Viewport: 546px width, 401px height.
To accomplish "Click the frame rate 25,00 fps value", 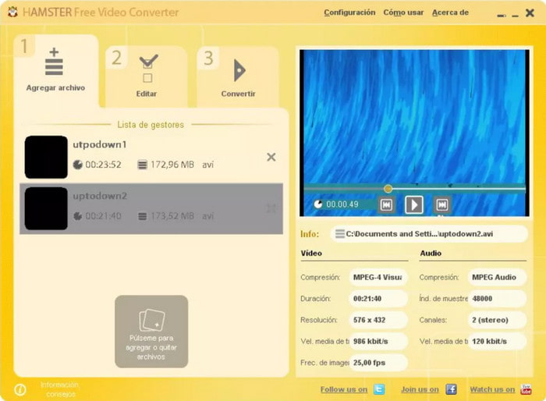I will (378, 363).
